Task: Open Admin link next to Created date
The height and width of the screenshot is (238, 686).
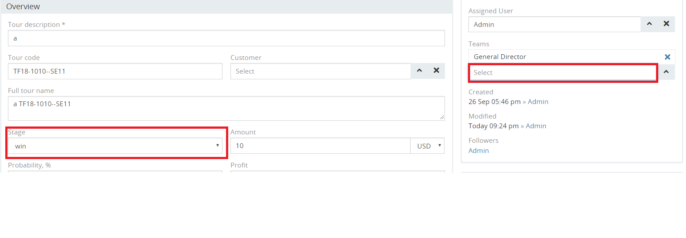Action: pos(538,102)
